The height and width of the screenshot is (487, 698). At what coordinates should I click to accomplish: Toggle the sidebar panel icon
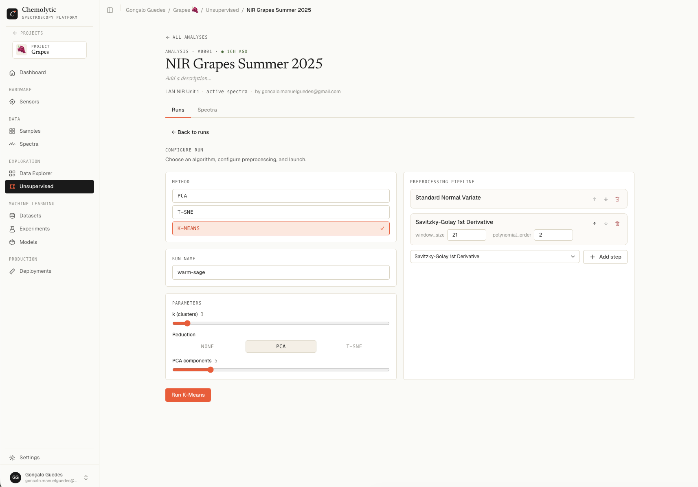pyautogui.click(x=110, y=10)
